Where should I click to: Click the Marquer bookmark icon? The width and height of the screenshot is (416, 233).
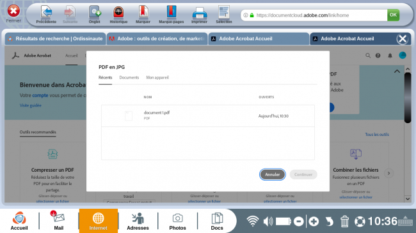[143, 12]
